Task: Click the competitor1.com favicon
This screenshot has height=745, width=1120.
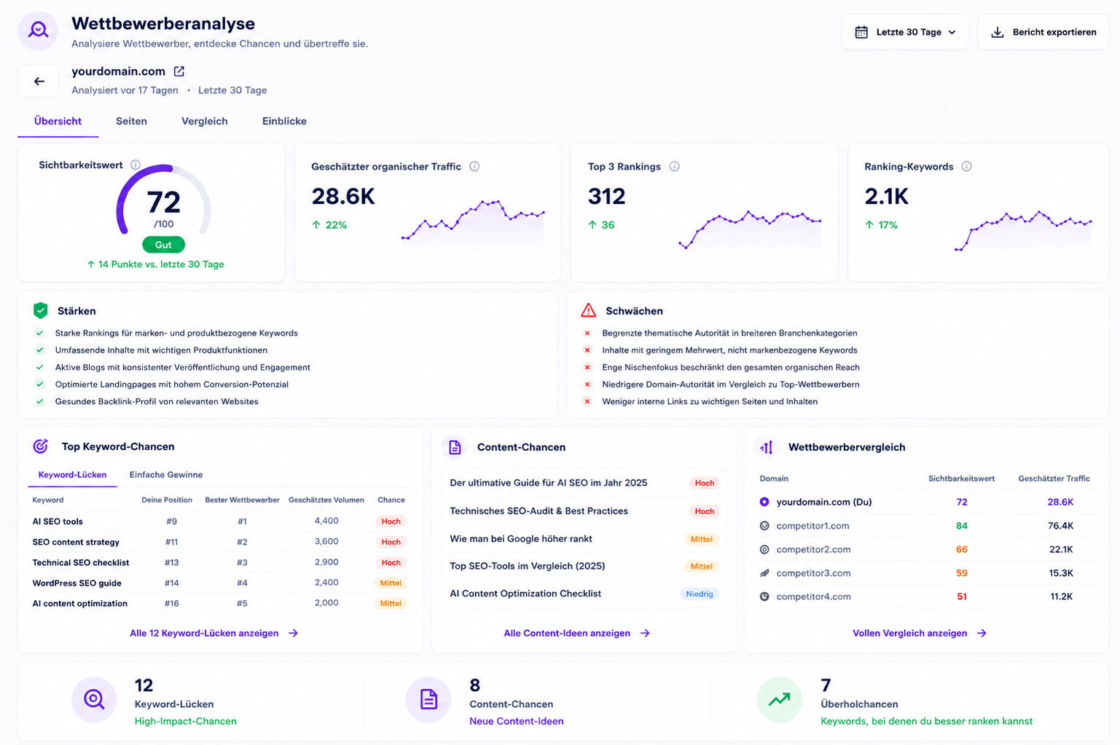Action: coord(764,526)
